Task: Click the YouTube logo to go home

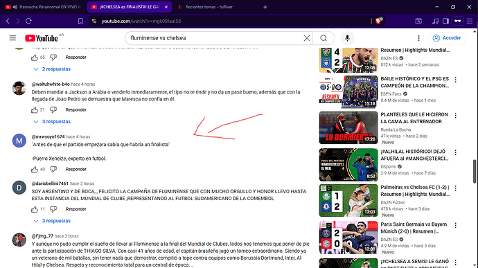Action: coord(42,38)
